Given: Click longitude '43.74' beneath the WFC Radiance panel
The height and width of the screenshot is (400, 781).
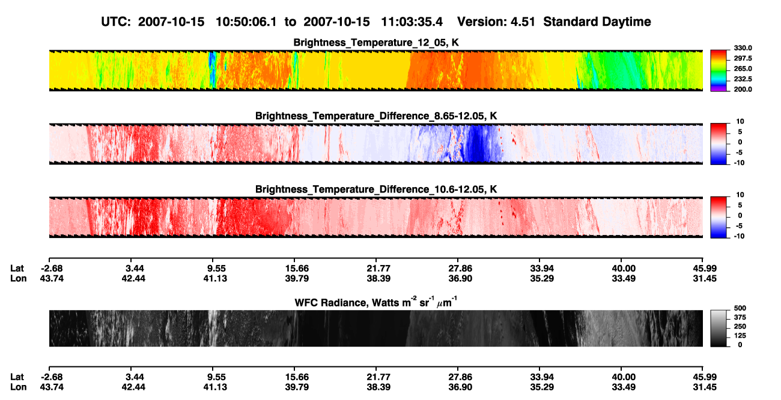Looking at the screenshot, I should click(x=52, y=387).
